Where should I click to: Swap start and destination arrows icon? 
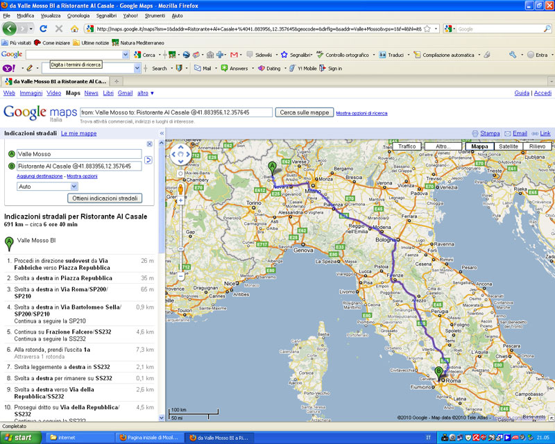coord(148,160)
